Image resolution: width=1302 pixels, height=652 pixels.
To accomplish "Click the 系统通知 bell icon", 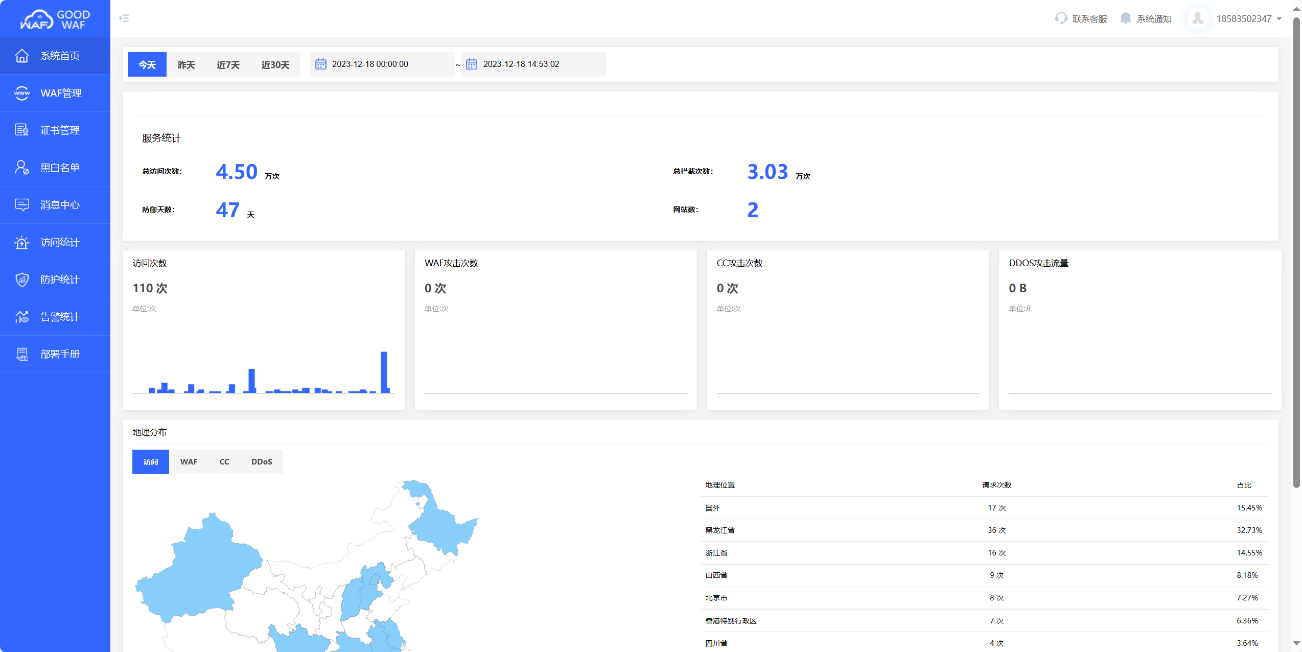I will pos(1125,18).
